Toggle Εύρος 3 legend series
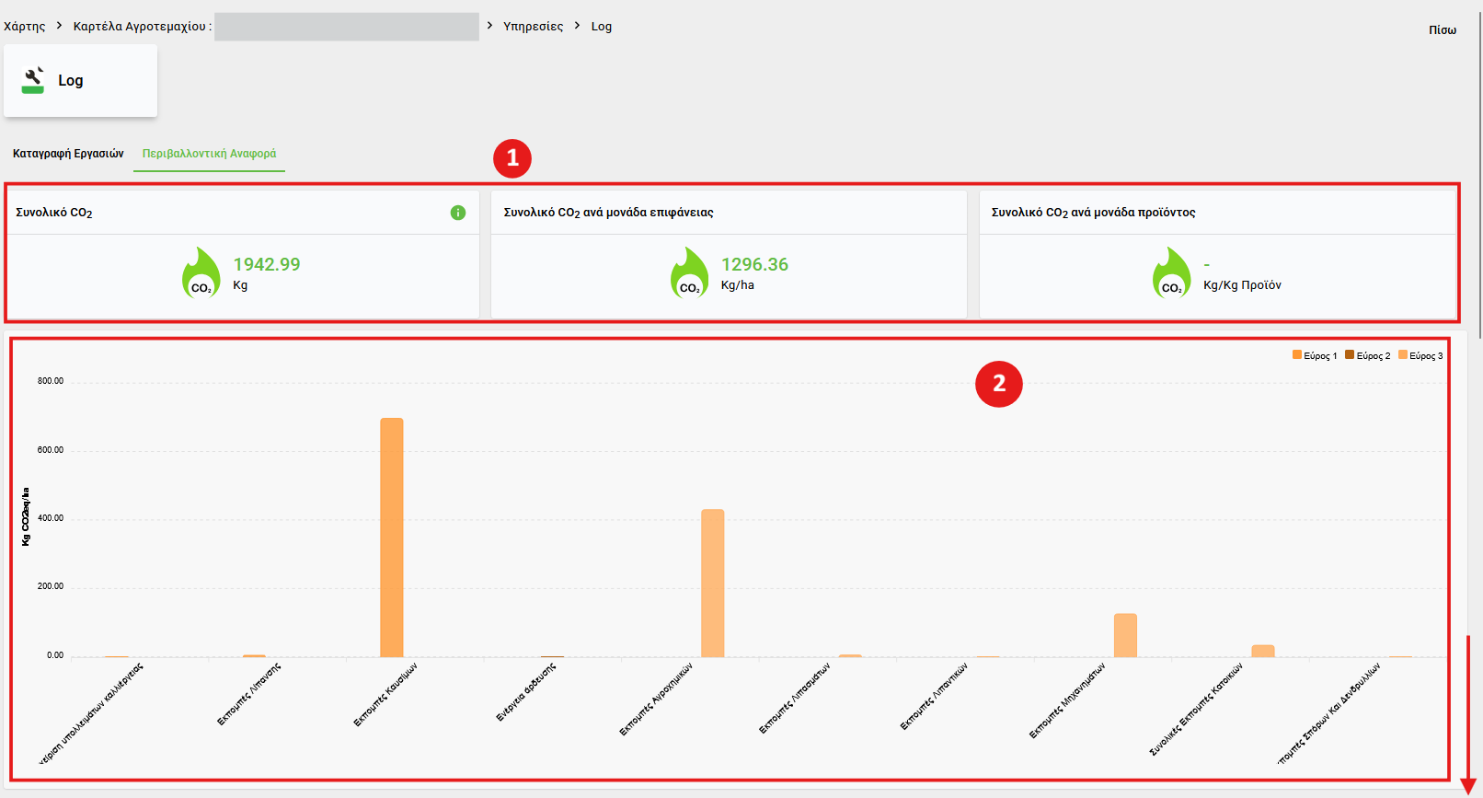 tap(1420, 355)
